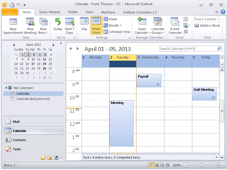
Task: Go back to previous week
Action: (x=71, y=49)
